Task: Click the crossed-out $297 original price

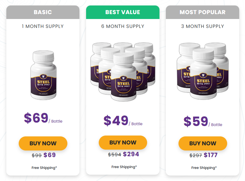Action: (x=195, y=155)
